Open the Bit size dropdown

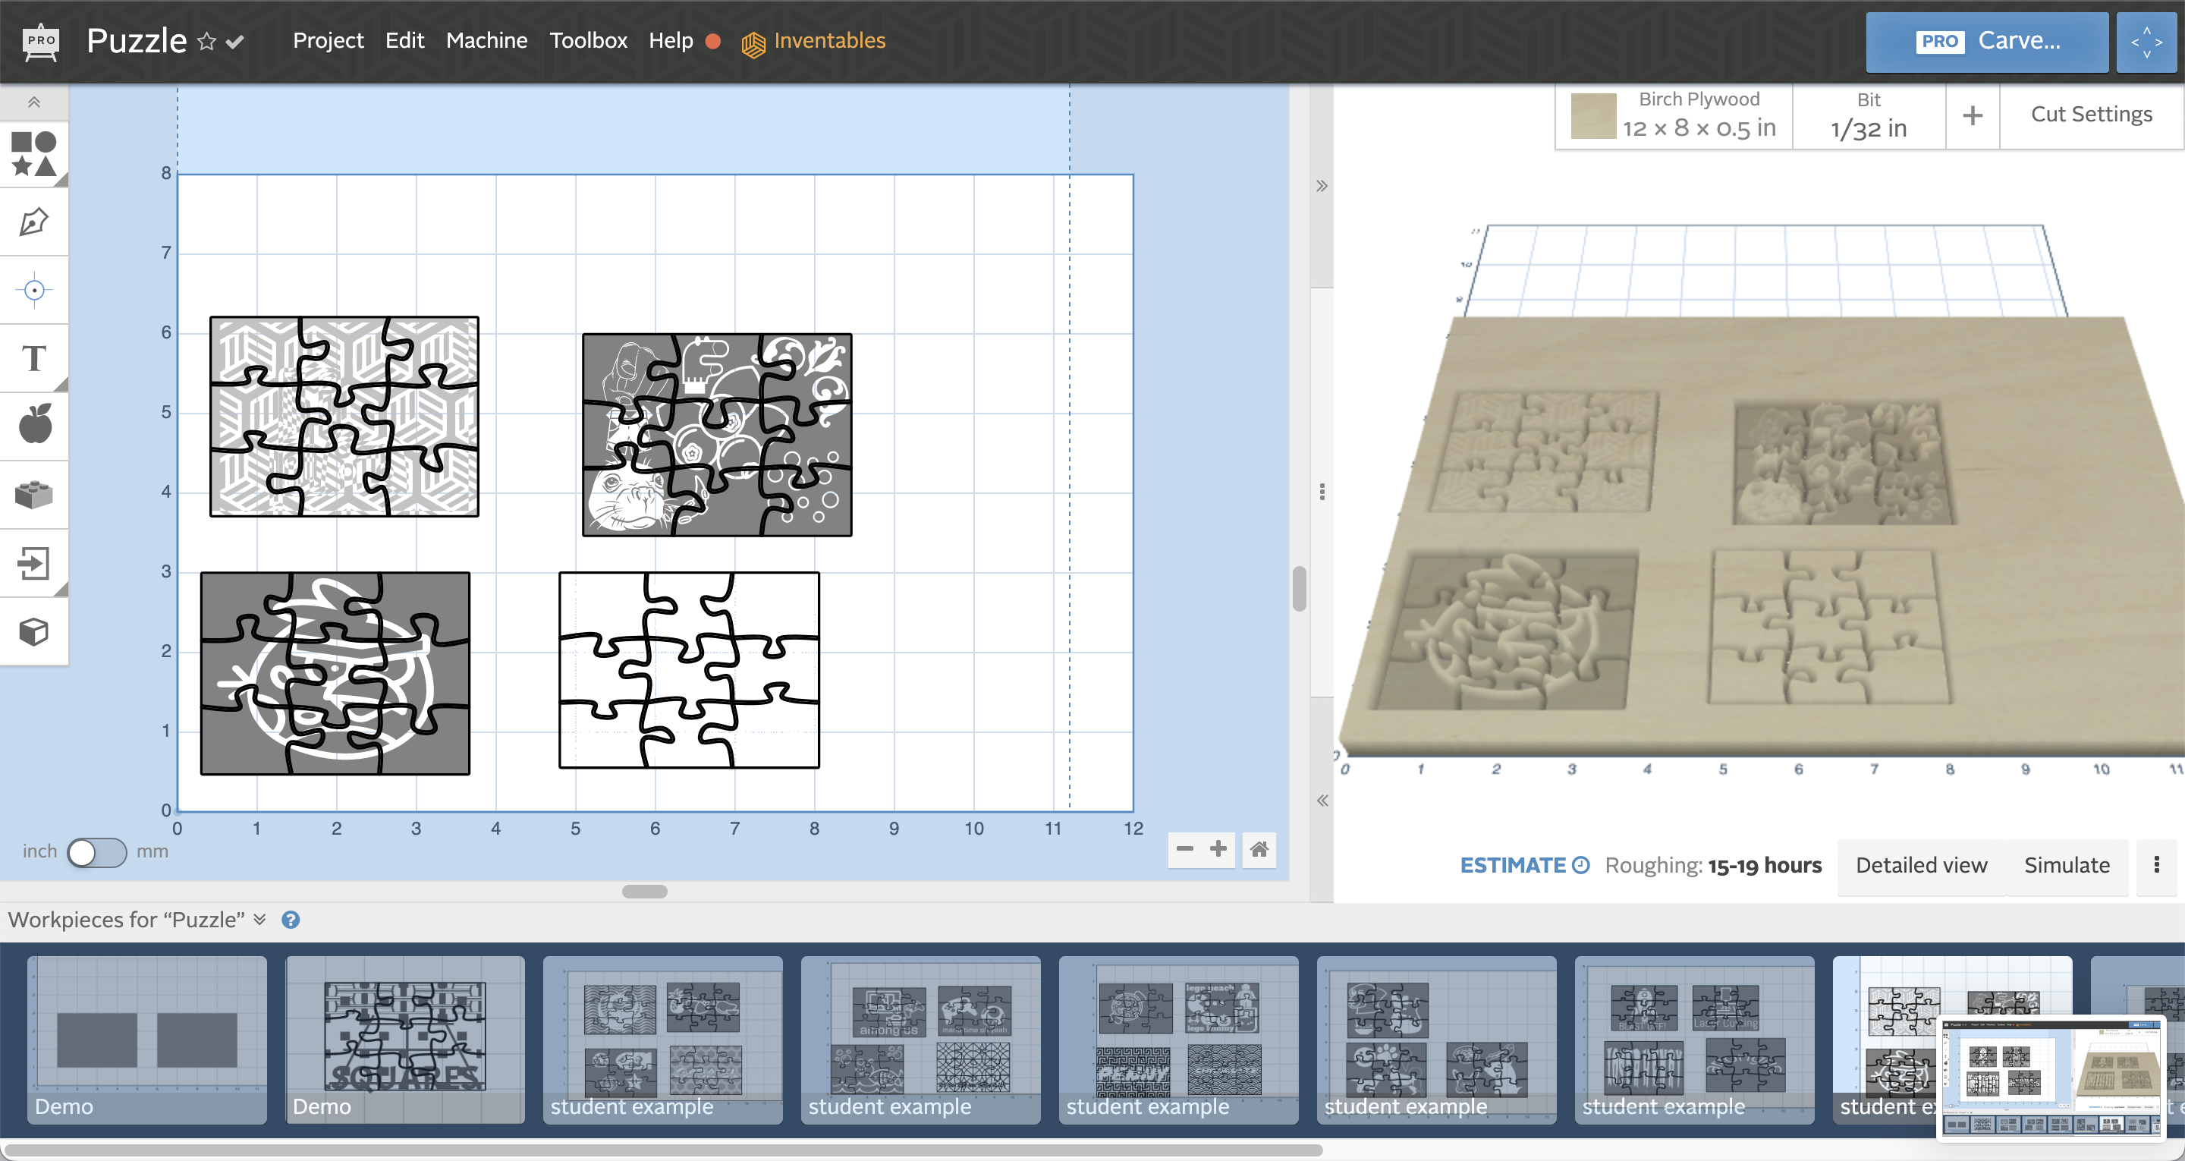[1869, 115]
